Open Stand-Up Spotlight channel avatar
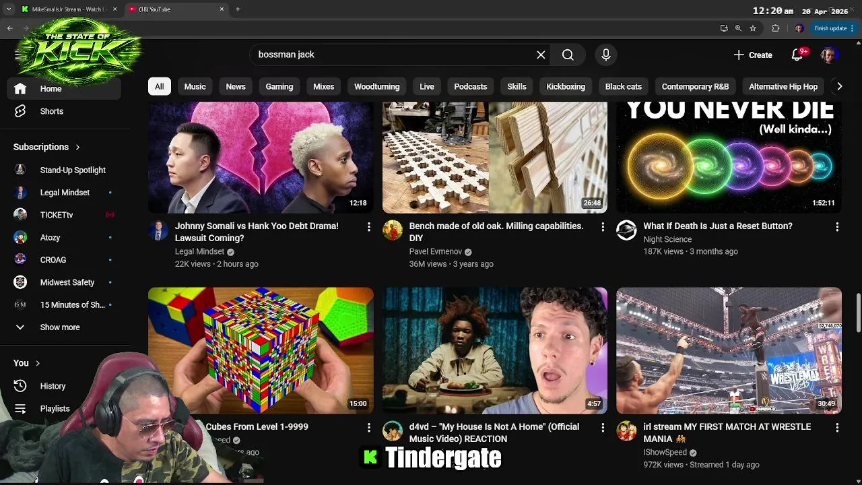The height and width of the screenshot is (485, 862). [20, 170]
